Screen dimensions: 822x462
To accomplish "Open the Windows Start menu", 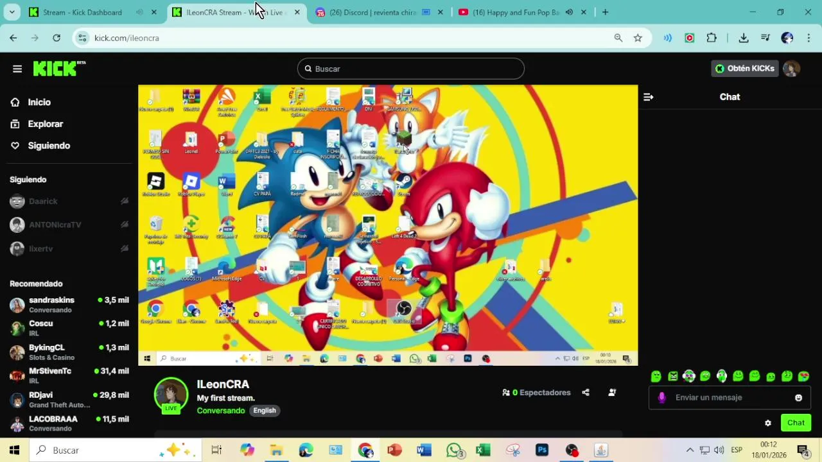I will [x=14, y=450].
